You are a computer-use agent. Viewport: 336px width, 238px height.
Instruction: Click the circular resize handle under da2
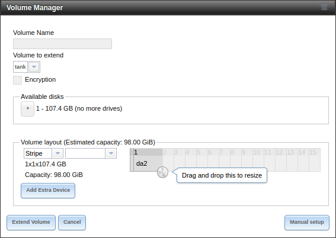click(x=162, y=172)
